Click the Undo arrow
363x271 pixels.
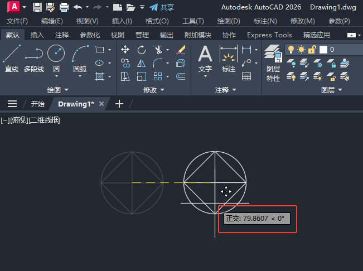click(78, 7)
